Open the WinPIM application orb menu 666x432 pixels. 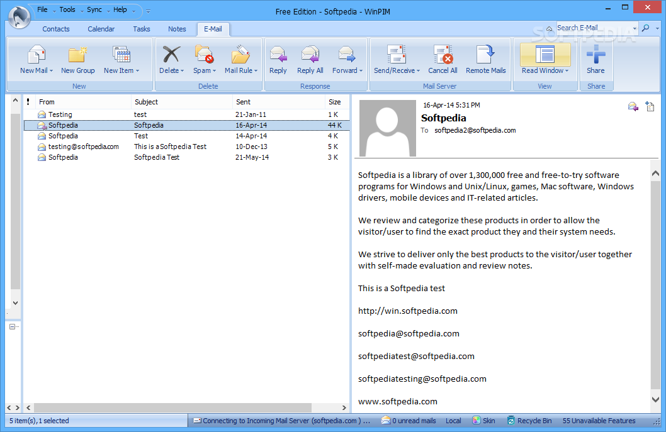tap(19, 17)
